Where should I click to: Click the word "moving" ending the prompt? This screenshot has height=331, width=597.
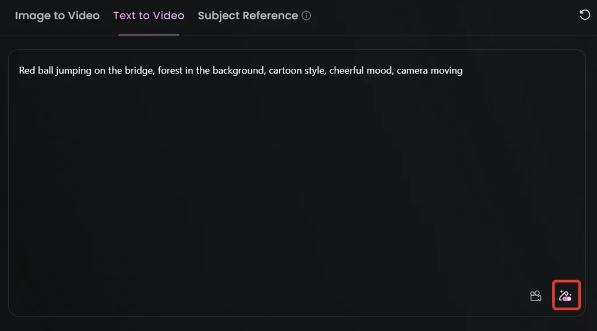pyautogui.click(x=447, y=71)
